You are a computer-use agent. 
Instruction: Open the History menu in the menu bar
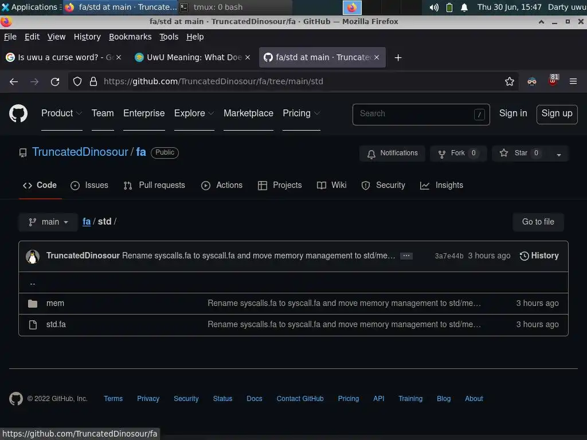pos(87,37)
